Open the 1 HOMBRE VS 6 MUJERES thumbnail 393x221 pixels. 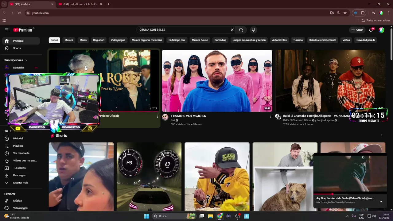pyautogui.click(x=217, y=81)
